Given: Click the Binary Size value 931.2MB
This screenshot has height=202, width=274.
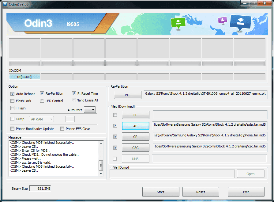Looking at the screenshot, I should [x=40, y=188].
